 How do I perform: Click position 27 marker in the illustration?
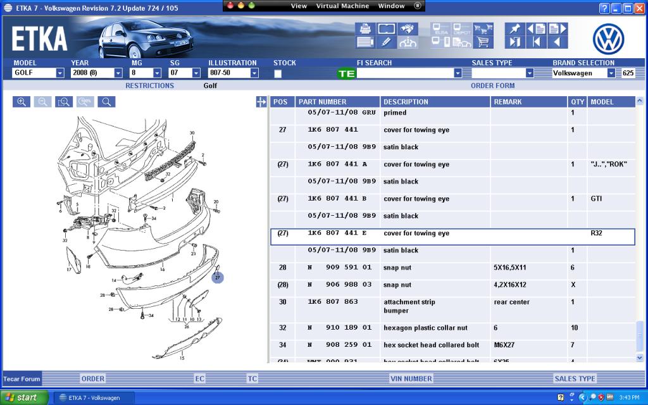pos(218,278)
